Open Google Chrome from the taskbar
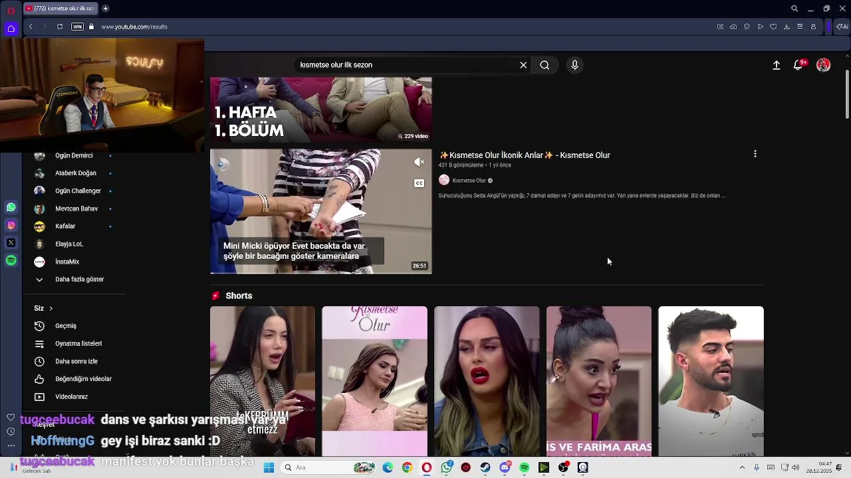Screen dimensions: 851x478 [x=407, y=467]
